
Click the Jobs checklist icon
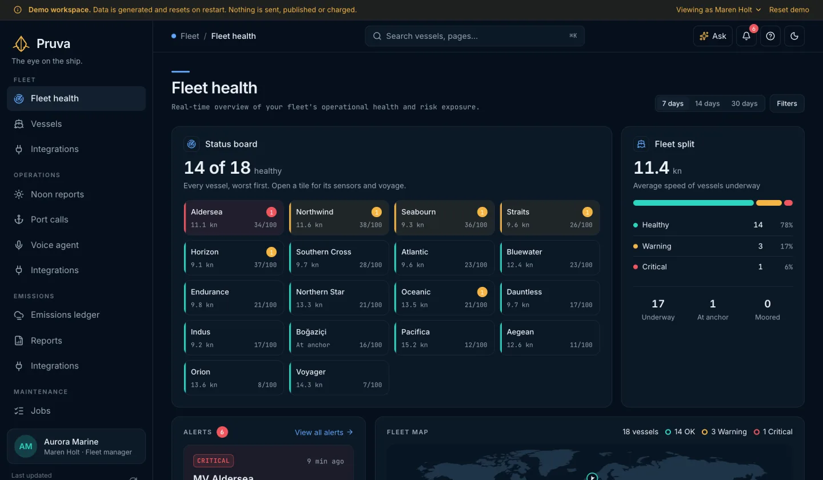click(x=19, y=411)
